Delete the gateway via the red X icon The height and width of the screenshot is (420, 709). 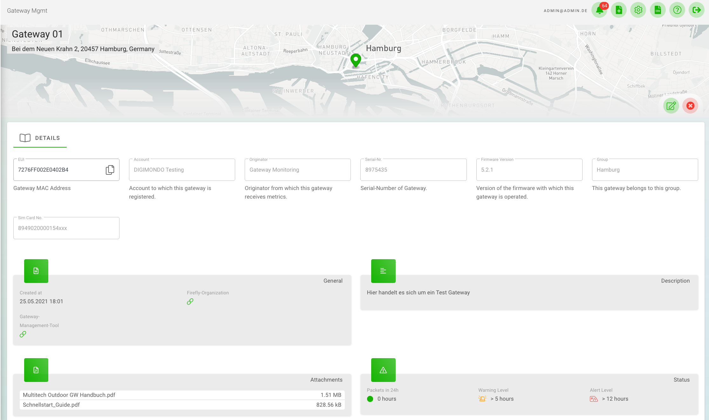[690, 106]
